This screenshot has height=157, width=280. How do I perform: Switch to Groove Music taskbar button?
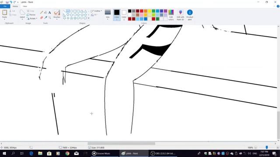click(x=105, y=154)
